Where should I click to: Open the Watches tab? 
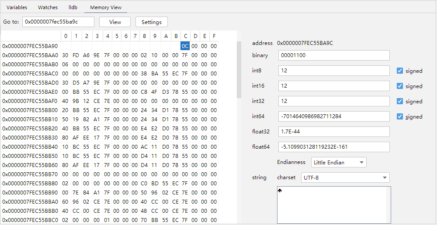pyautogui.click(x=48, y=7)
